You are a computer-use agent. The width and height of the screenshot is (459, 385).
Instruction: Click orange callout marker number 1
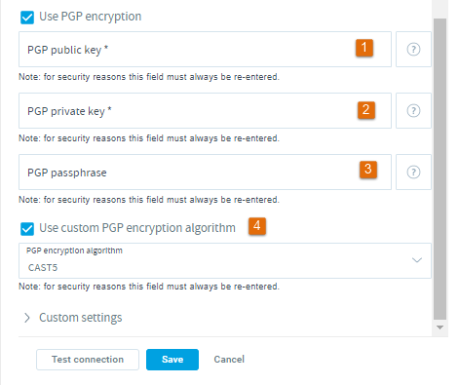(x=364, y=48)
